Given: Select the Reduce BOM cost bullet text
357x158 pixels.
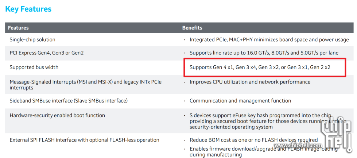Looking at the screenshot, I should tap(254, 140).
